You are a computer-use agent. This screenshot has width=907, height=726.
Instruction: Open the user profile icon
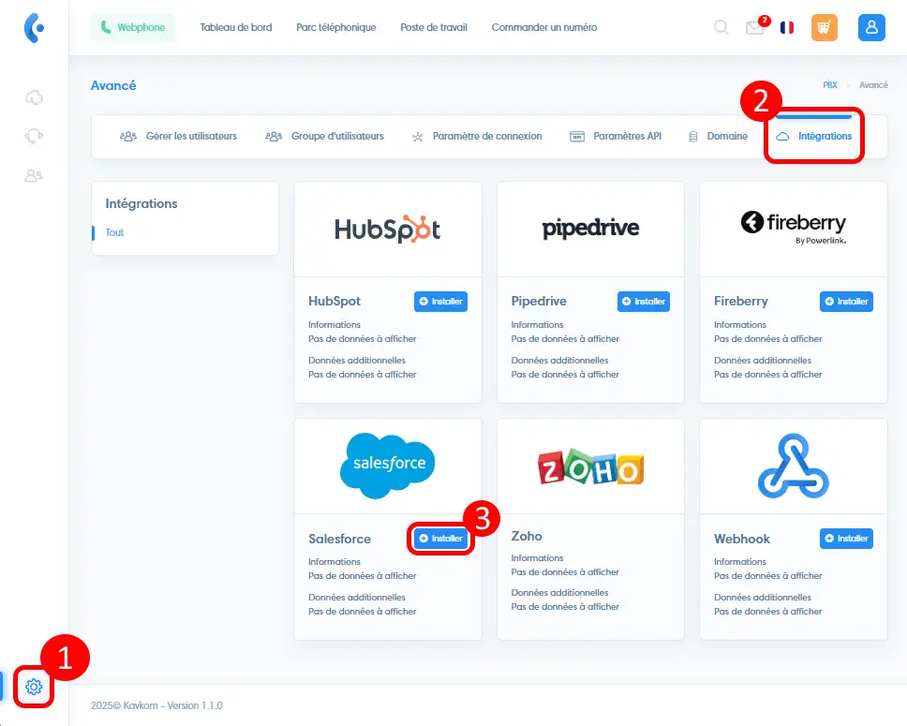(871, 28)
